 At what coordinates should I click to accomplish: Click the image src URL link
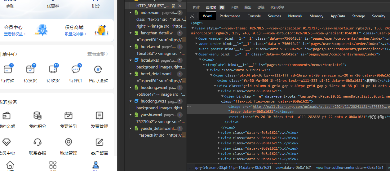(x=310, y=107)
